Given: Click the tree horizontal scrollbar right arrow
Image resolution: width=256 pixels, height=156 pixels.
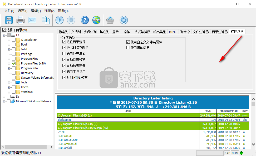Looking at the screenshot, I should coord(51,147).
